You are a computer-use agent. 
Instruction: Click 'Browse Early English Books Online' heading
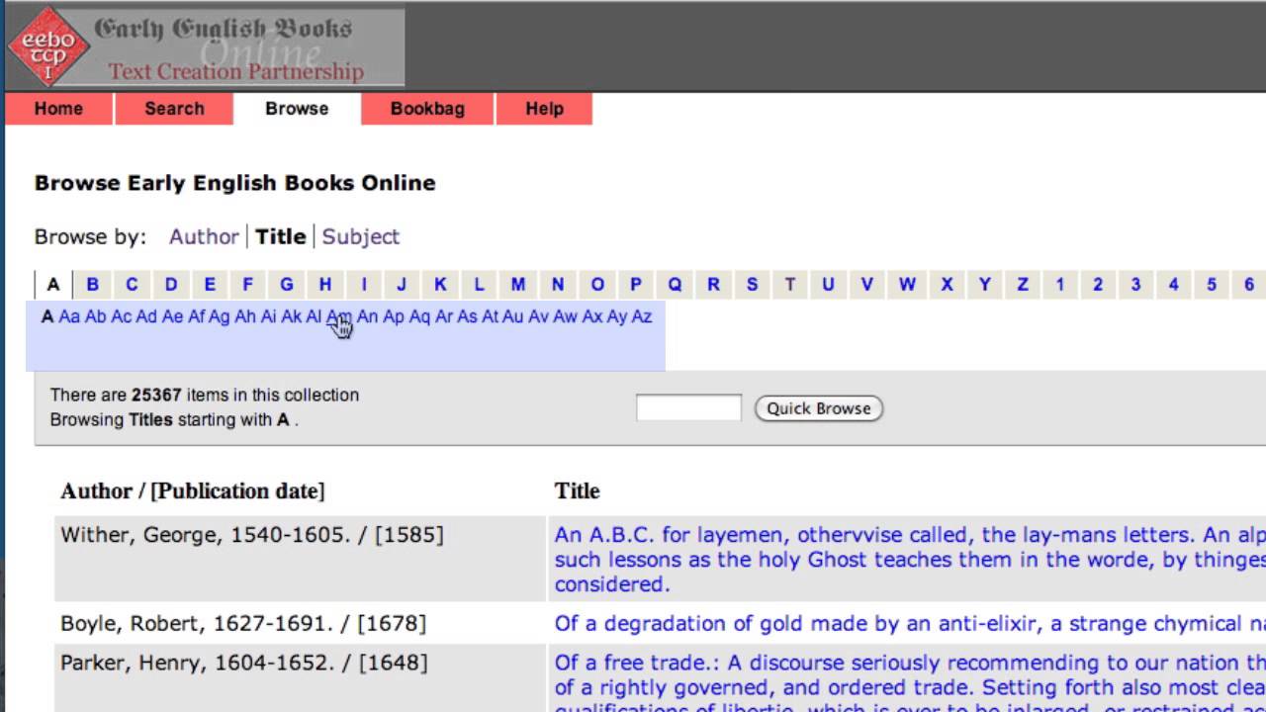click(x=234, y=183)
